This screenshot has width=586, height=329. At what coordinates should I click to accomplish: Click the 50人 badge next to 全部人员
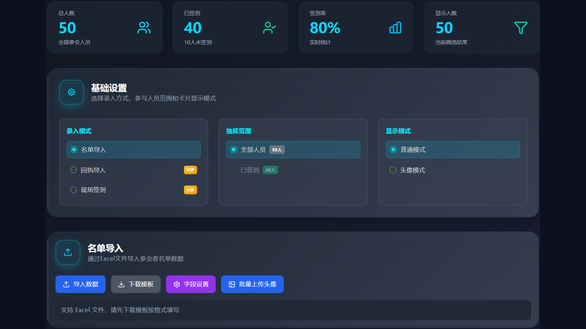tap(277, 150)
